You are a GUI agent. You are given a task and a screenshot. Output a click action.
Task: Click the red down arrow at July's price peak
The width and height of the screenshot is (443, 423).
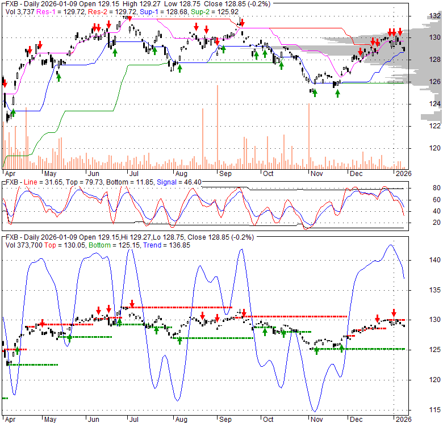click(130, 18)
